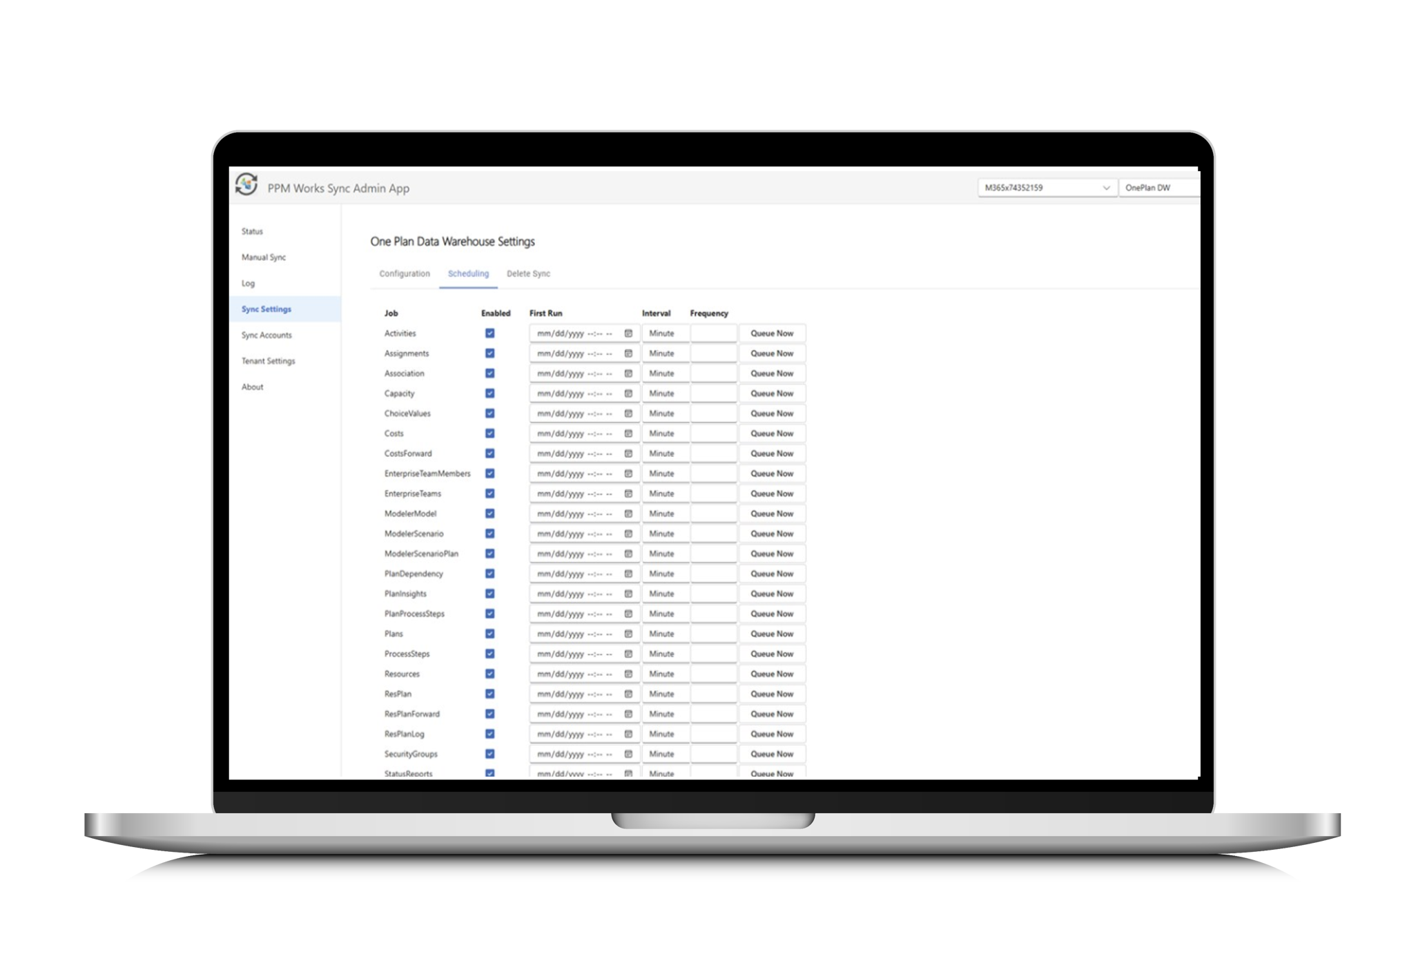Open calendar picker for SecurityGroups first run
Screen dimensions: 1427x963
click(628, 754)
